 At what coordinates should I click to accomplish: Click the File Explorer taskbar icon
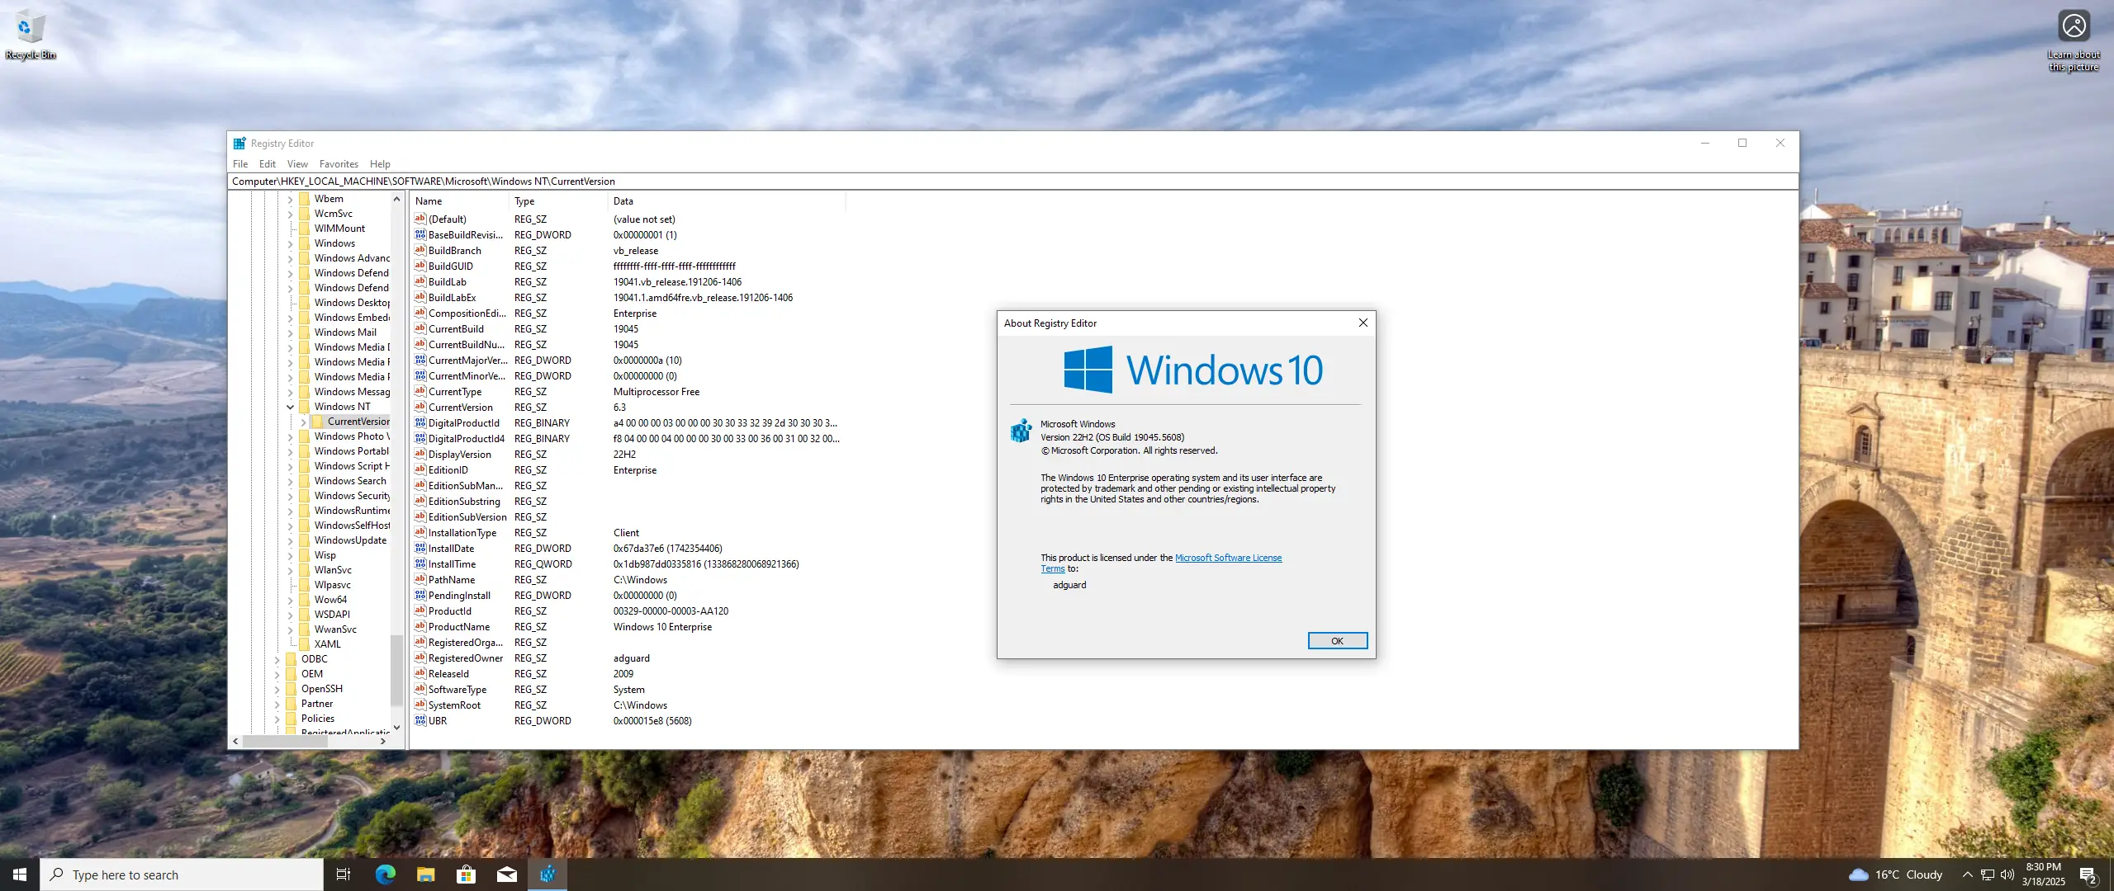[425, 874]
